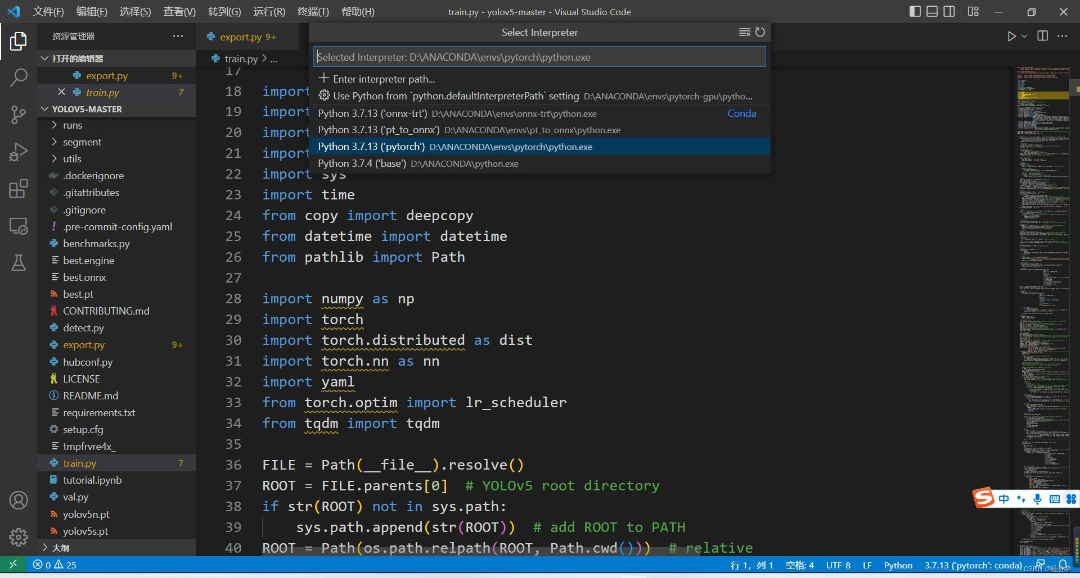Screen dimensions: 1080x578
Task: Open 编辑(E) menu
Action: tap(92, 12)
